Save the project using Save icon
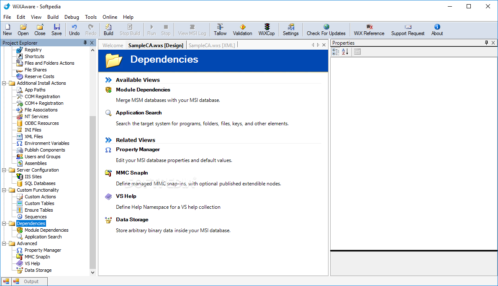 tap(56, 30)
